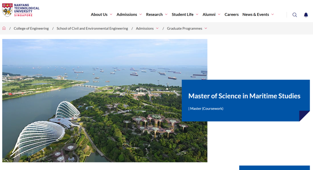Expand the News & Events chevron
The width and height of the screenshot is (313, 170).
tap(272, 15)
